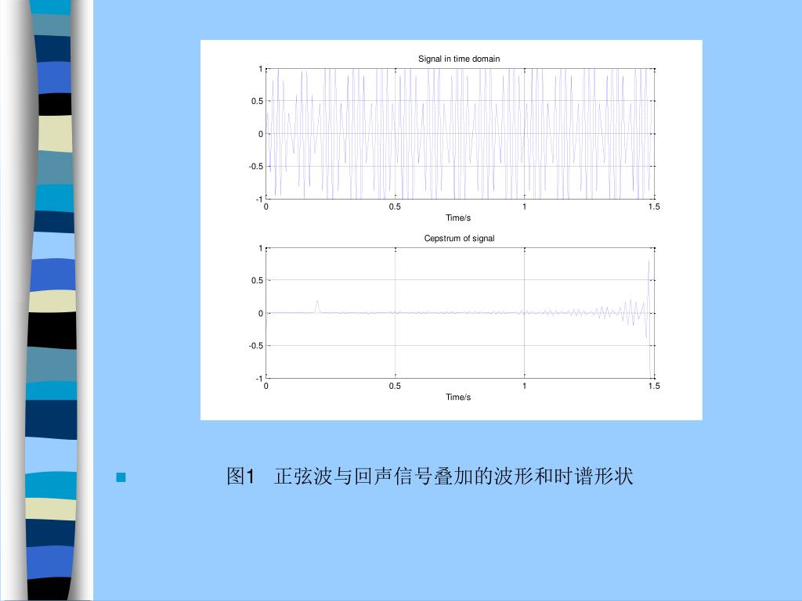The height and width of the screenshot is (601, 802).
Task: Click the time-domain signal waveform plot
Action: [x=460, y=134]
